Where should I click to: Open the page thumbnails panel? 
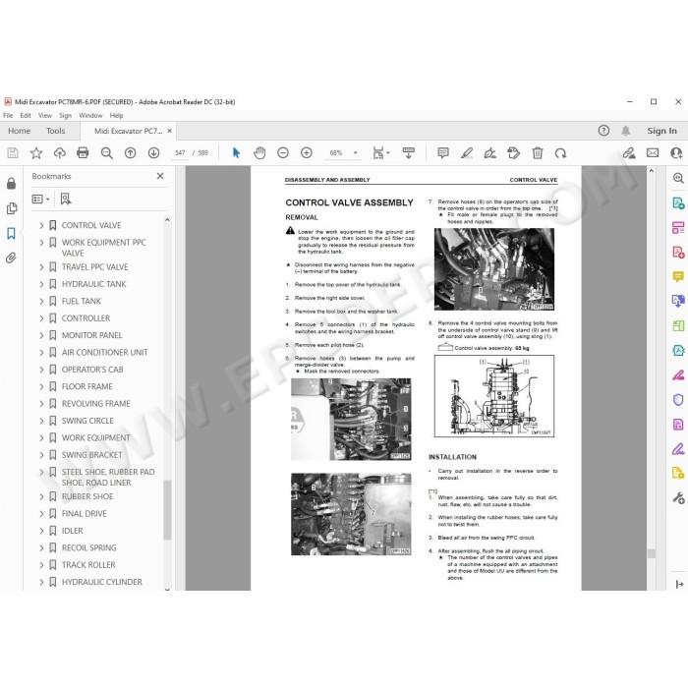12,208
